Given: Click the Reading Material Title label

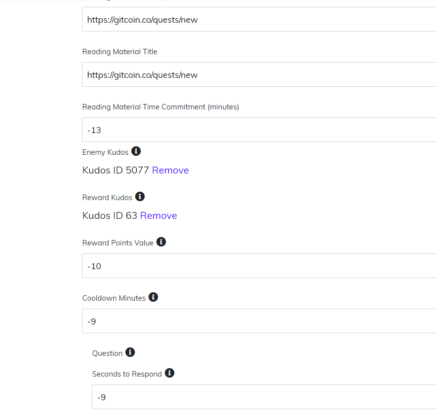Looking at the screenshot, I should [x=119, y=51].
